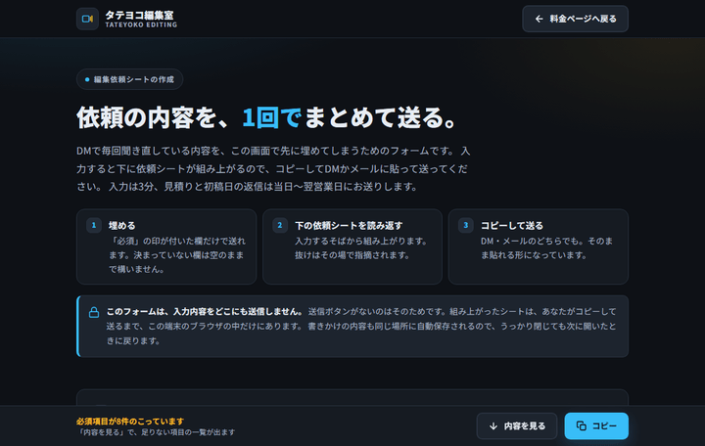Click 下の依頼シートを読み返す step heading
This screenshot has width=705, height=446.
pyautogui.click(x=349, y=226)
